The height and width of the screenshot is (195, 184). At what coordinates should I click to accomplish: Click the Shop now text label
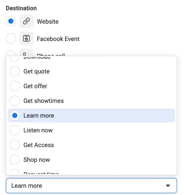point(37,160)
